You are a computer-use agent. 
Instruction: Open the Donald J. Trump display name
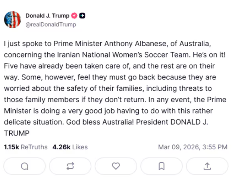(x=47, y=16)
